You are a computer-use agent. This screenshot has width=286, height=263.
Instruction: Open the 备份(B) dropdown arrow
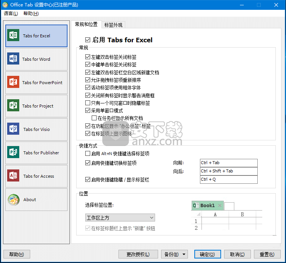tap(184, 254)
